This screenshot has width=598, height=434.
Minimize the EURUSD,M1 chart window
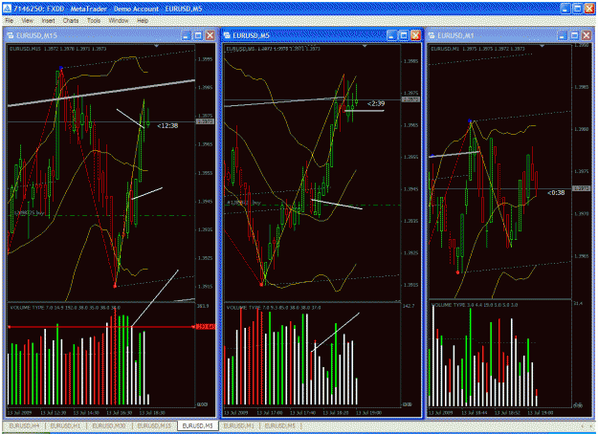[x=563, y=35]
